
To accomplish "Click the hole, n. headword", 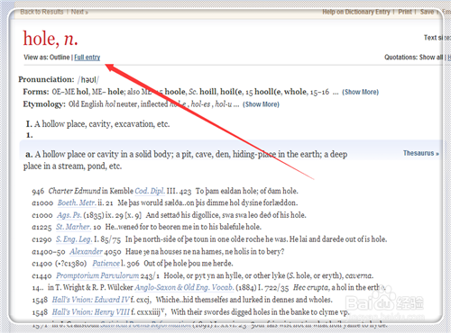I will coord(51,39).
